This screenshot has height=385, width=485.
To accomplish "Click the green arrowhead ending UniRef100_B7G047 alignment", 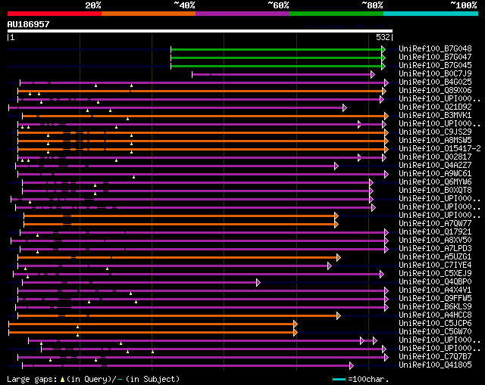I will pyautogui.click(x=383, y=57).
